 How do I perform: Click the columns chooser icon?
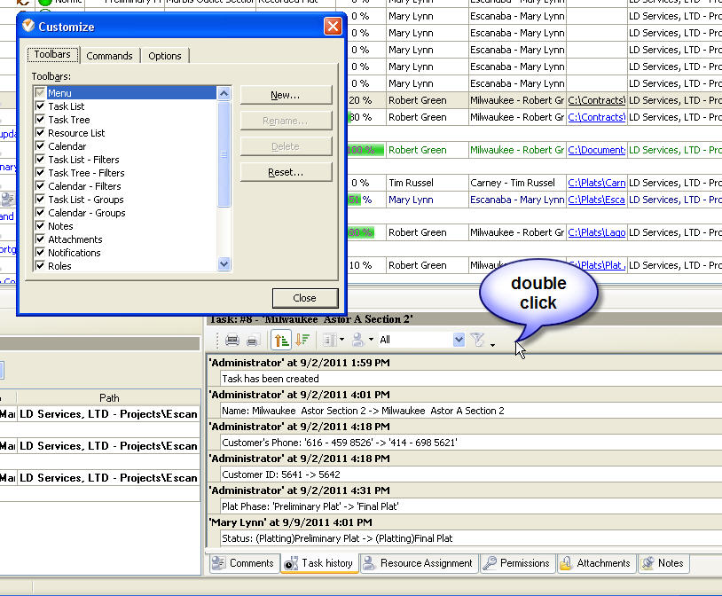pyautogui.click(x=328, y=340)
